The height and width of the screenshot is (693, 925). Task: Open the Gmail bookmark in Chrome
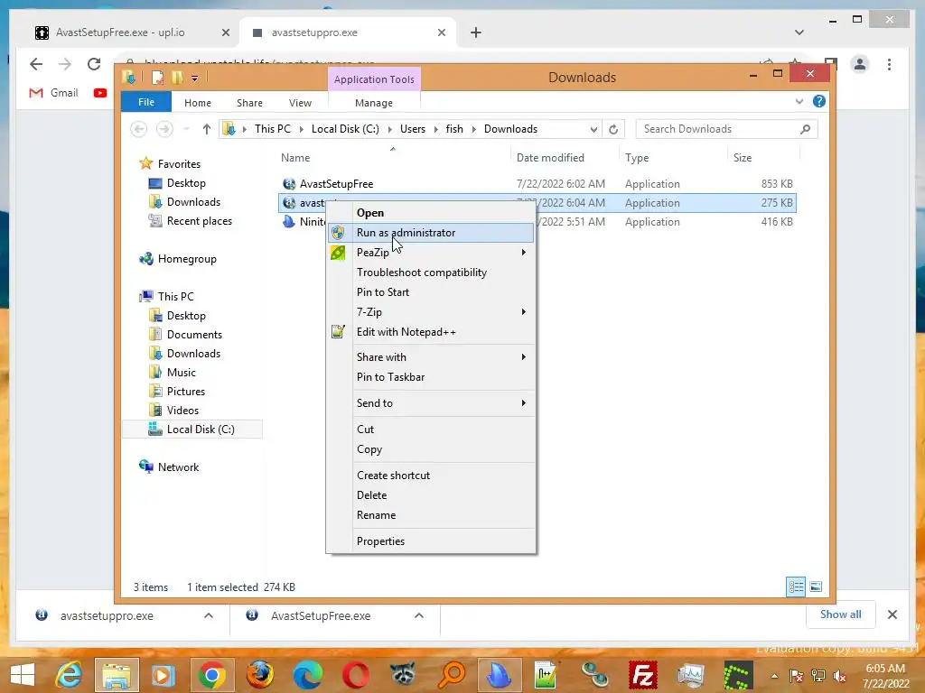pos(53,93)
